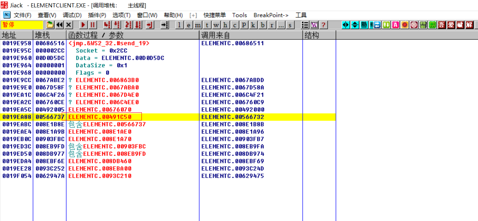Open call stack with 'k' button
This screenshot has width=478, height=221.
253,25
